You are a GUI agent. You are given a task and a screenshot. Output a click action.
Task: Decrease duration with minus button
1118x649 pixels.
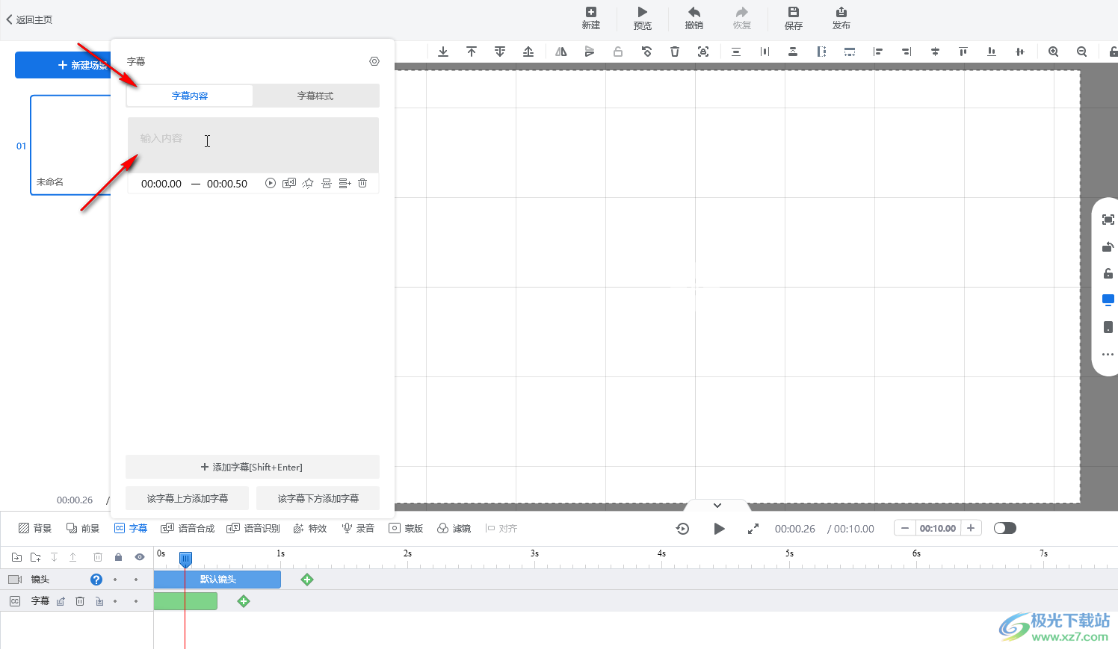905,528
